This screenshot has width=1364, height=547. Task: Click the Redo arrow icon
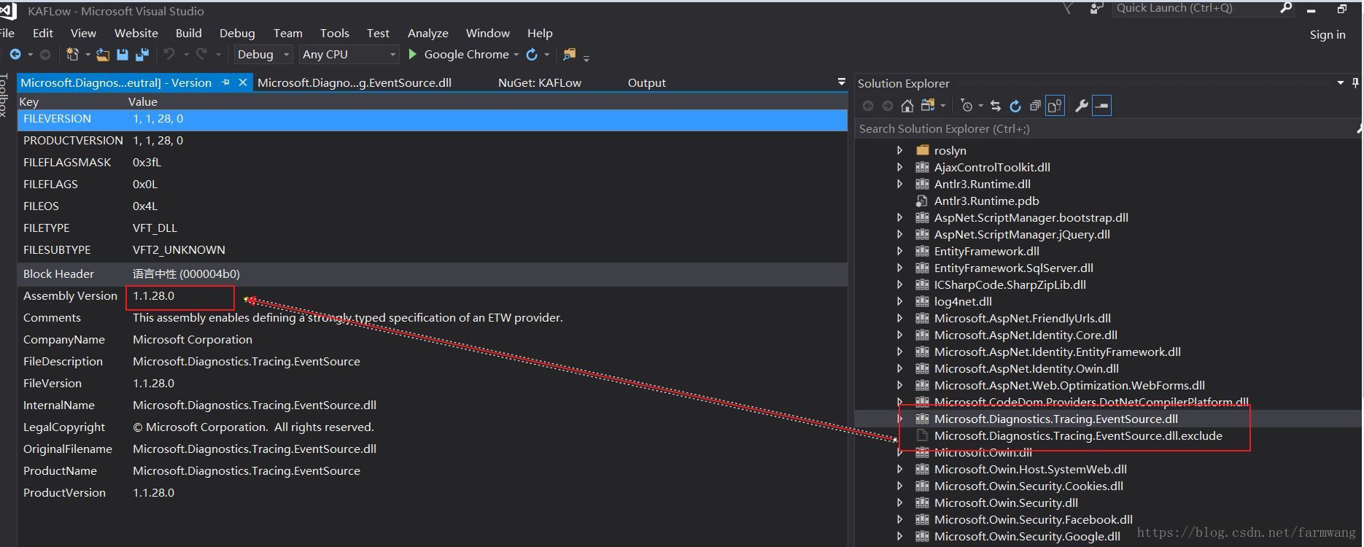(x=201, y=54)
